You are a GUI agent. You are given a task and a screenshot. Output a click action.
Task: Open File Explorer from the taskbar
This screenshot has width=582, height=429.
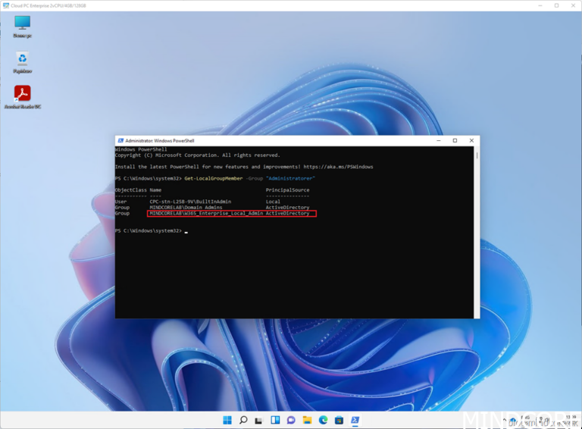[307, 420]
